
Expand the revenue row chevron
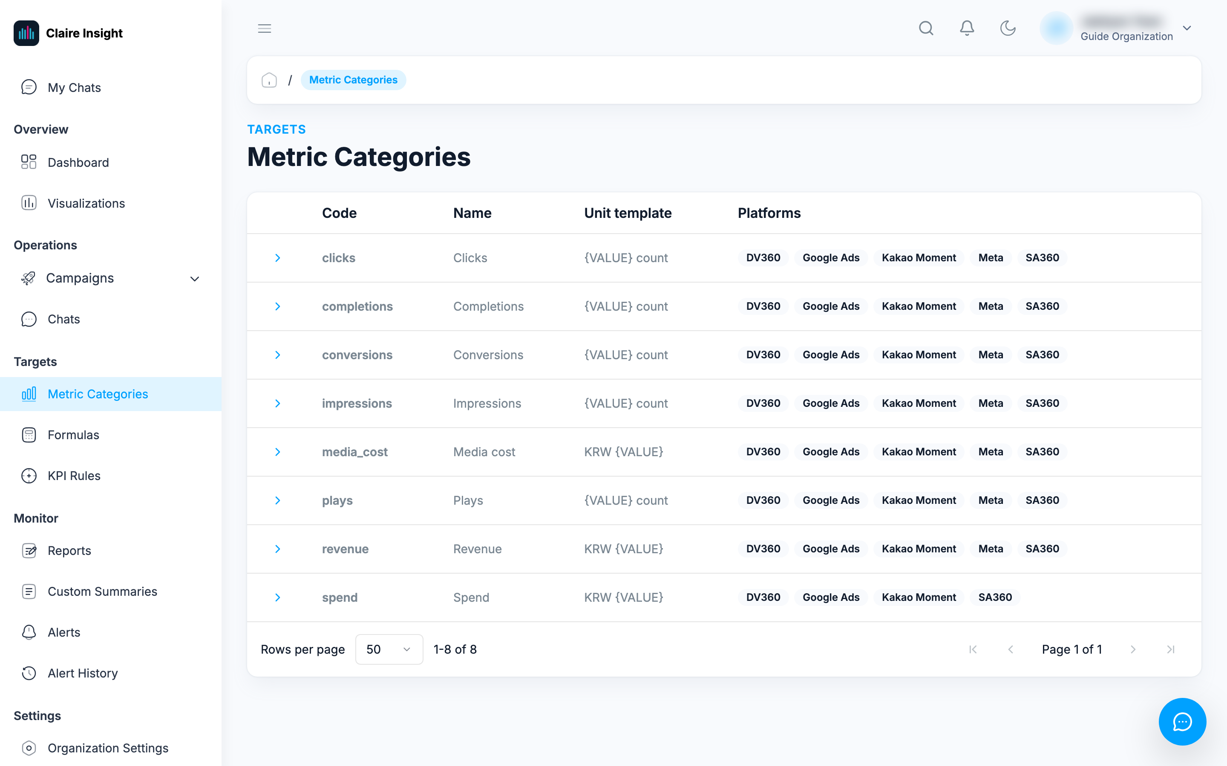coord(277,549)
